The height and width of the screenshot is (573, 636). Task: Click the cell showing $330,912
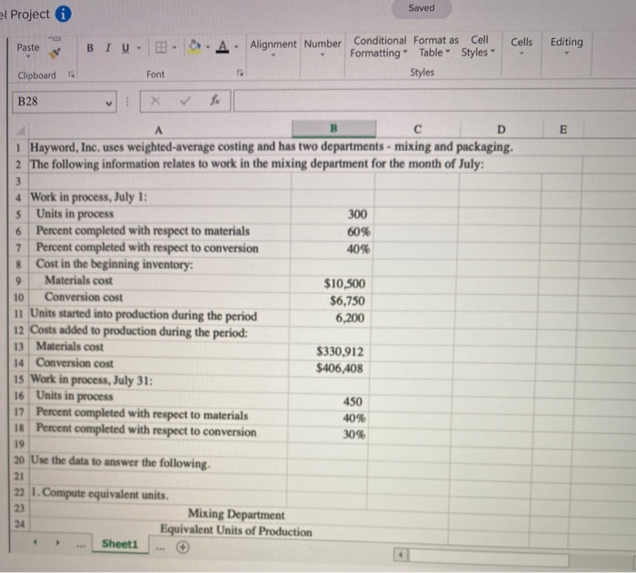[x=330, y=352]
